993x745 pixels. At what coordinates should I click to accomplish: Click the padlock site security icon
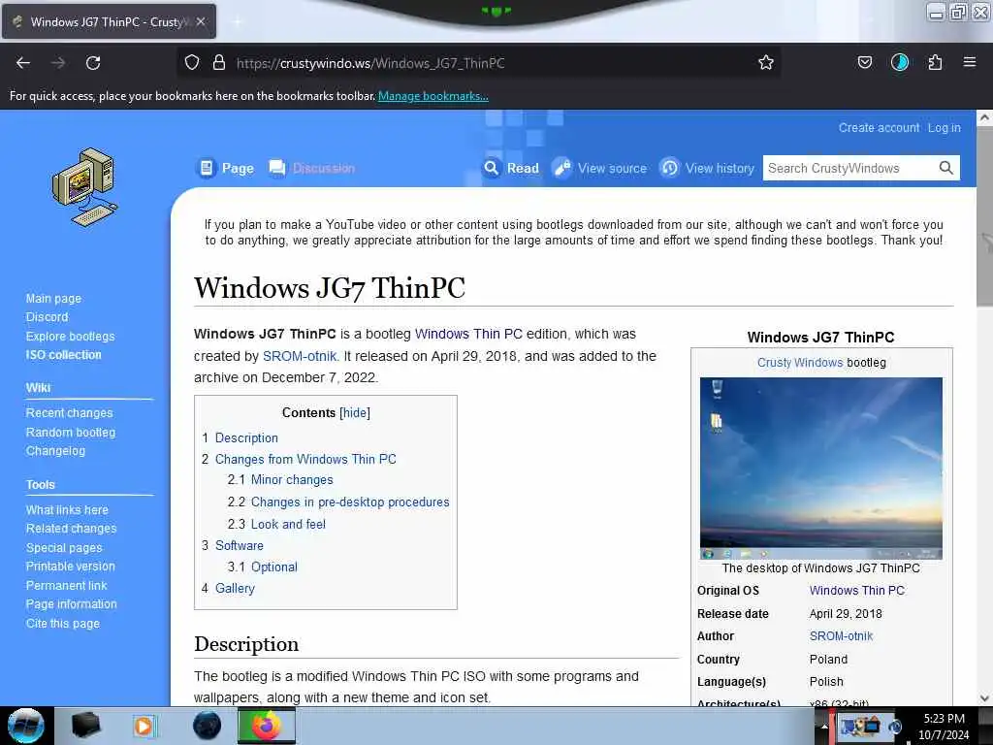click(219, 63)
